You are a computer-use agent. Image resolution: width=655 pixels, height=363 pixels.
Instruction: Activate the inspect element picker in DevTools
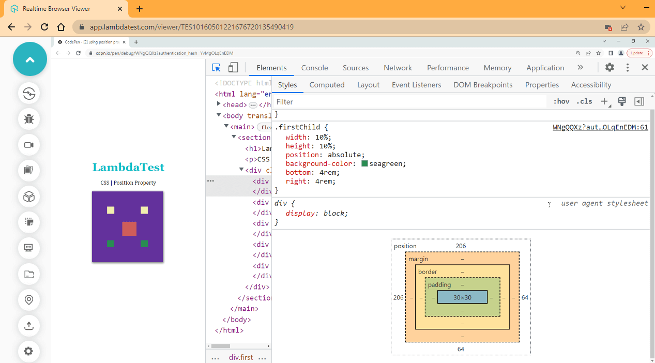217,67
